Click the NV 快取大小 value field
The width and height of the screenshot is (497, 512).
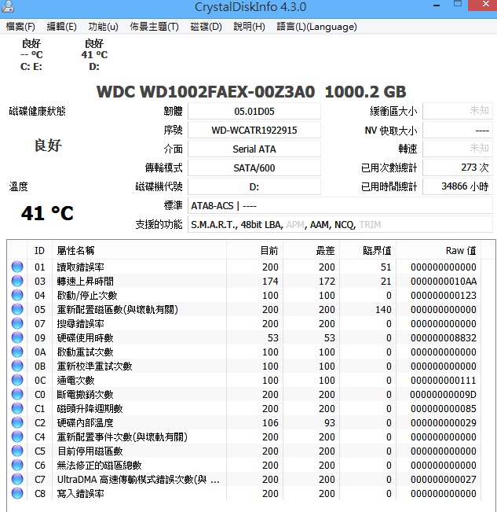point(458,131)
